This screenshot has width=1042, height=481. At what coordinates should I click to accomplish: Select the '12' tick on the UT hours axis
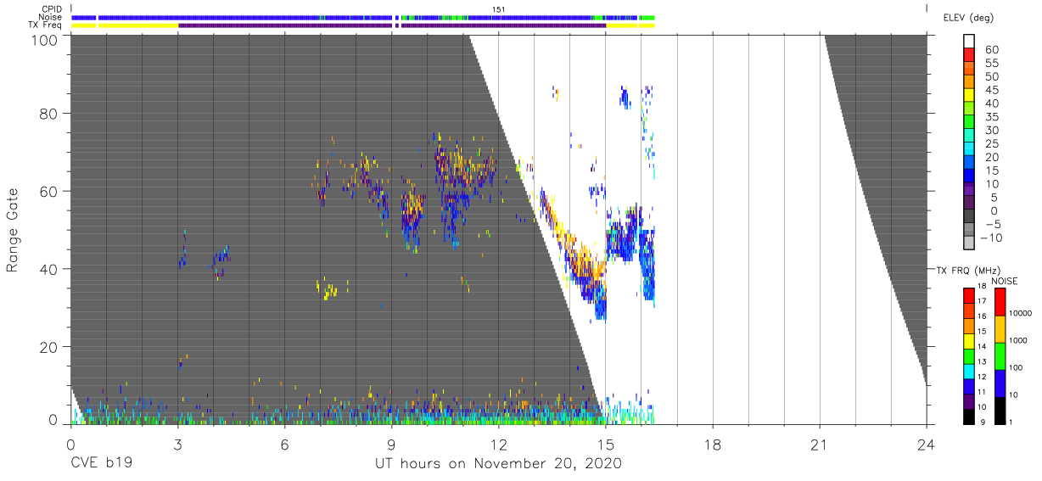tap(498, 444)
